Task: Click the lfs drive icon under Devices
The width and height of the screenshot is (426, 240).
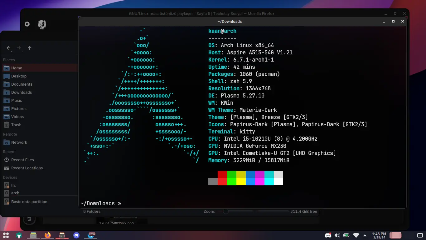Action: point(6,185)
